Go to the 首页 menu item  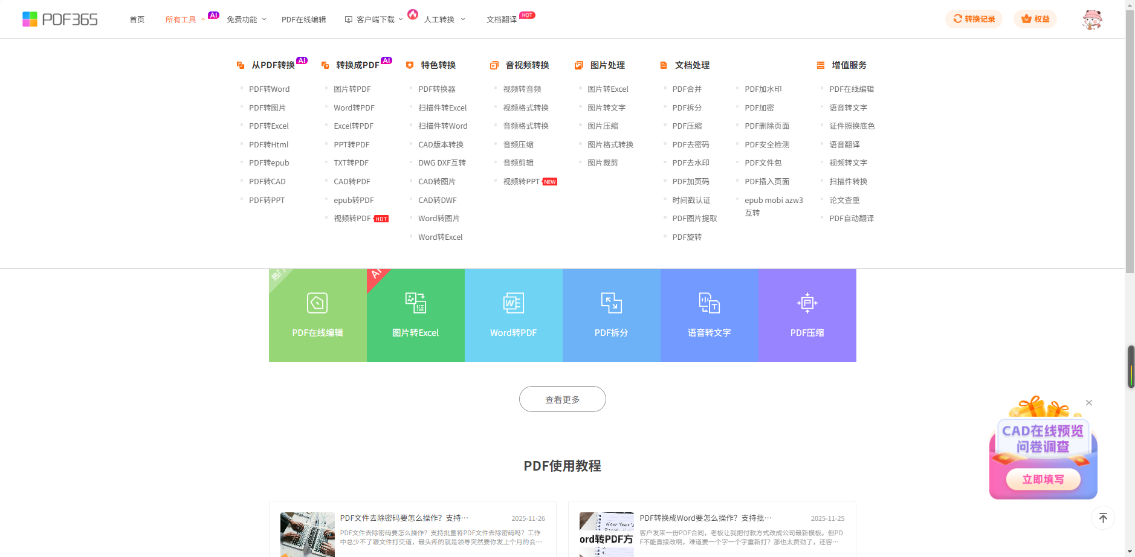[137, 19]
